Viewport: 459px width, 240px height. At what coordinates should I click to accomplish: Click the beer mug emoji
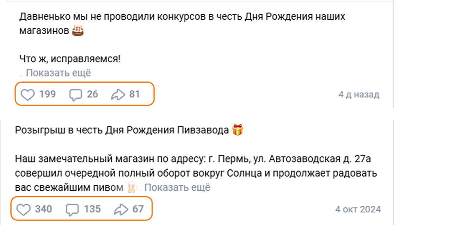[x=132, y=187]
